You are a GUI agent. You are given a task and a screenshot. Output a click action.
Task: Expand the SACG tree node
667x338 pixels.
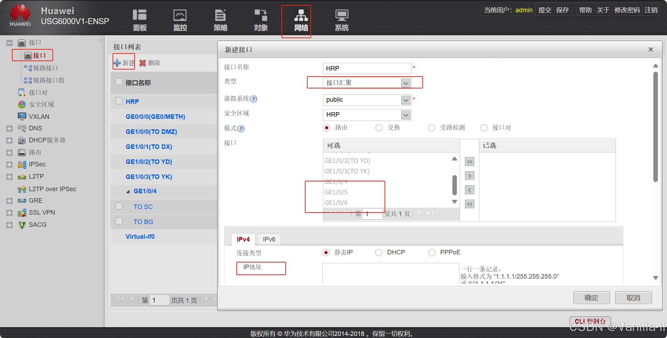9,225
